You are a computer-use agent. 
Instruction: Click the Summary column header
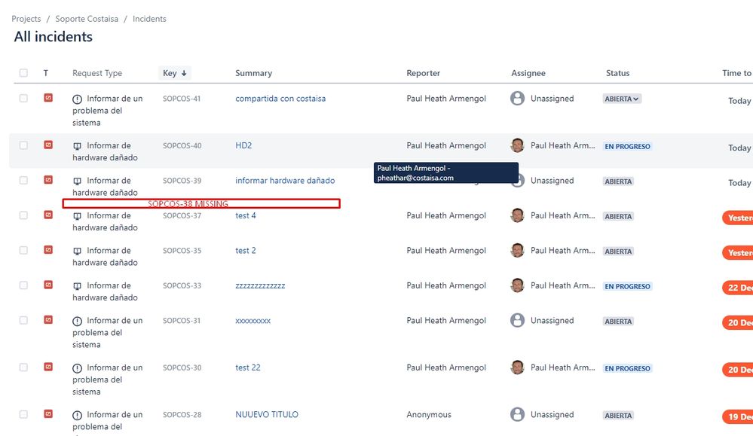tap(253, 73)
